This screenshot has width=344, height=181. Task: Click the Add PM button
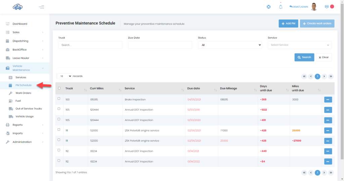288,24
